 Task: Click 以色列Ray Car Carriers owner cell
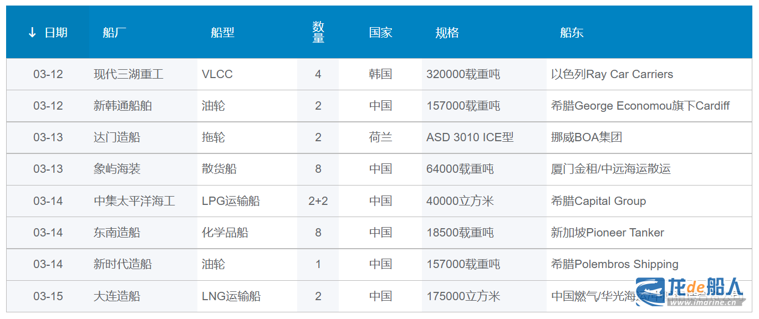tap(612, 74)
